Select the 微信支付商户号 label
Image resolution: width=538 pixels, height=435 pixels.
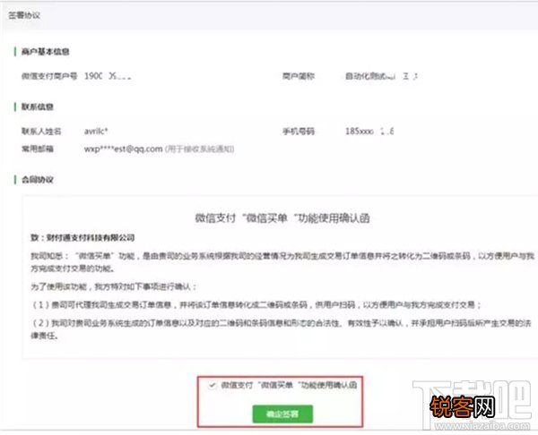pyautogui.click(x=49, y=76)
